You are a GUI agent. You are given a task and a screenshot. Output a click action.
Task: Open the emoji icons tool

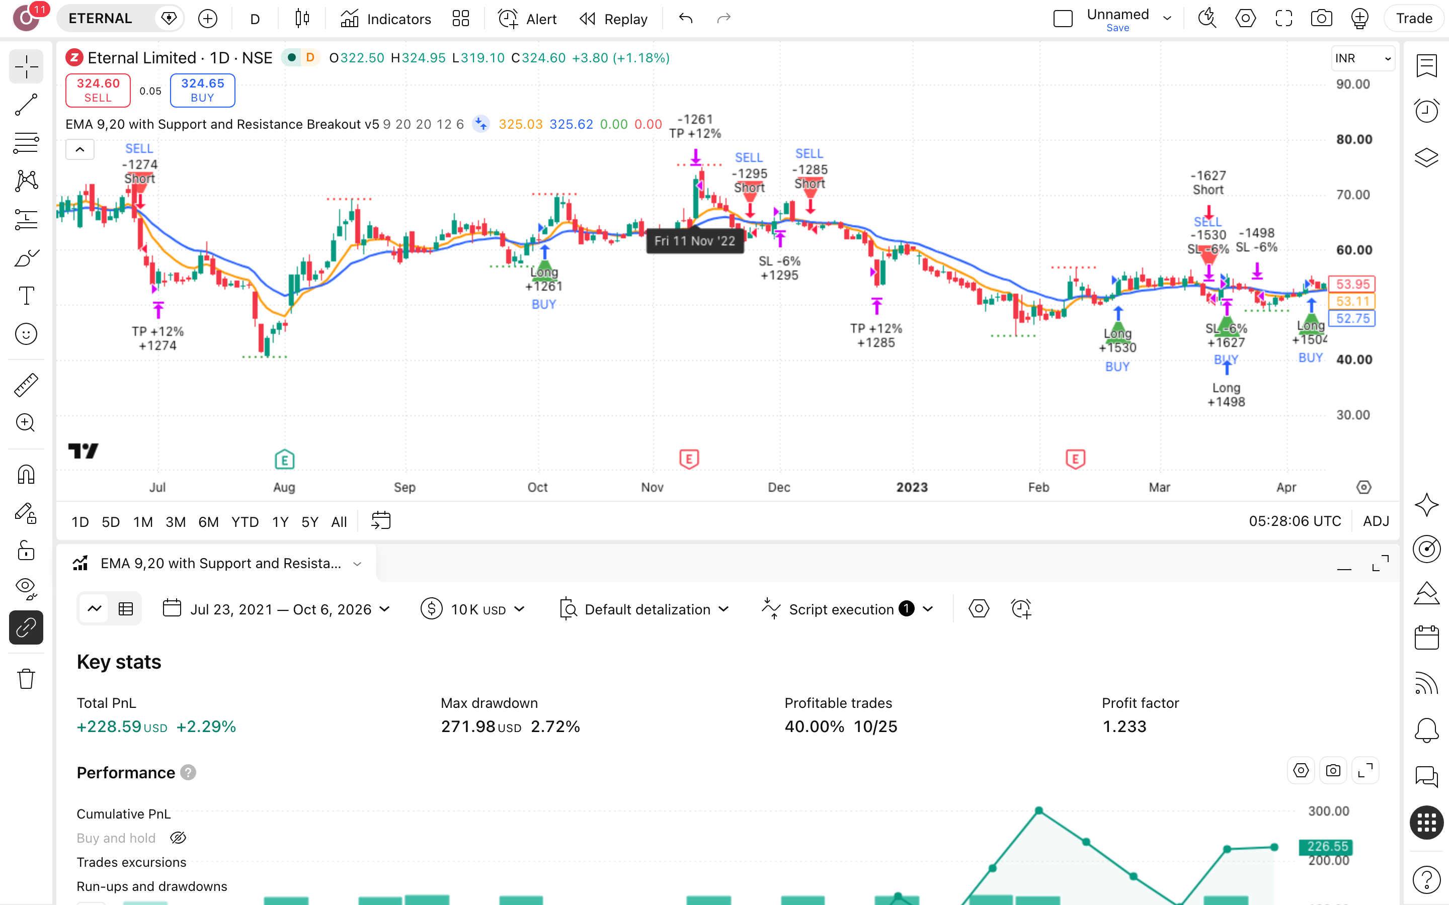(x=26, y=334)
